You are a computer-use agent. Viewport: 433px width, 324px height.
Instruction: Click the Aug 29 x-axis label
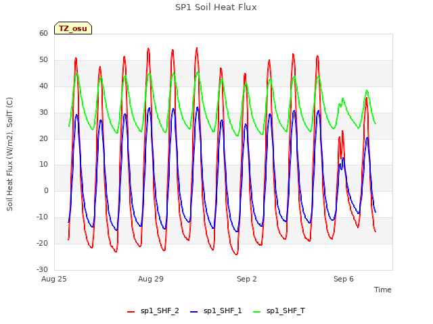tap(151, 279)
